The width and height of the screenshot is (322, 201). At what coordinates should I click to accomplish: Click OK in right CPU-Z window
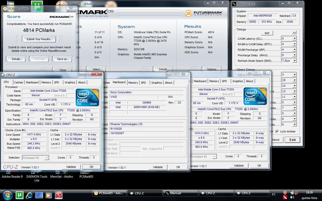click(259, 166)
